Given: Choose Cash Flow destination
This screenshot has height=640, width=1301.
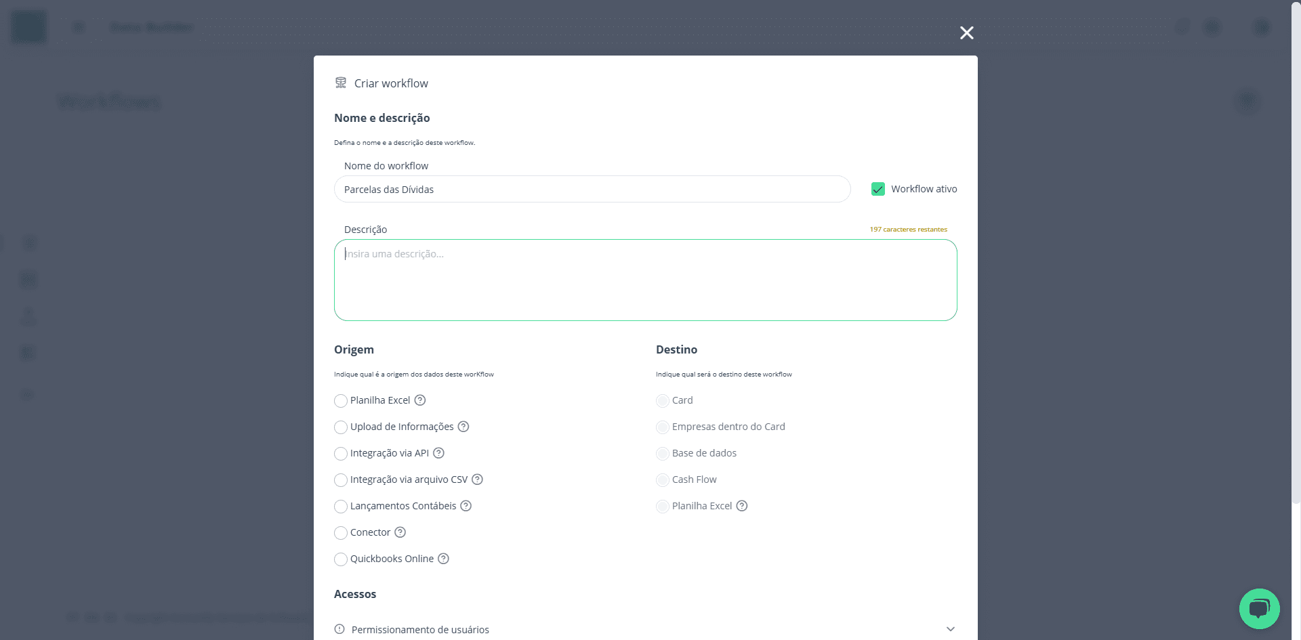Looking at the screenshot, I should pos(663,480).
